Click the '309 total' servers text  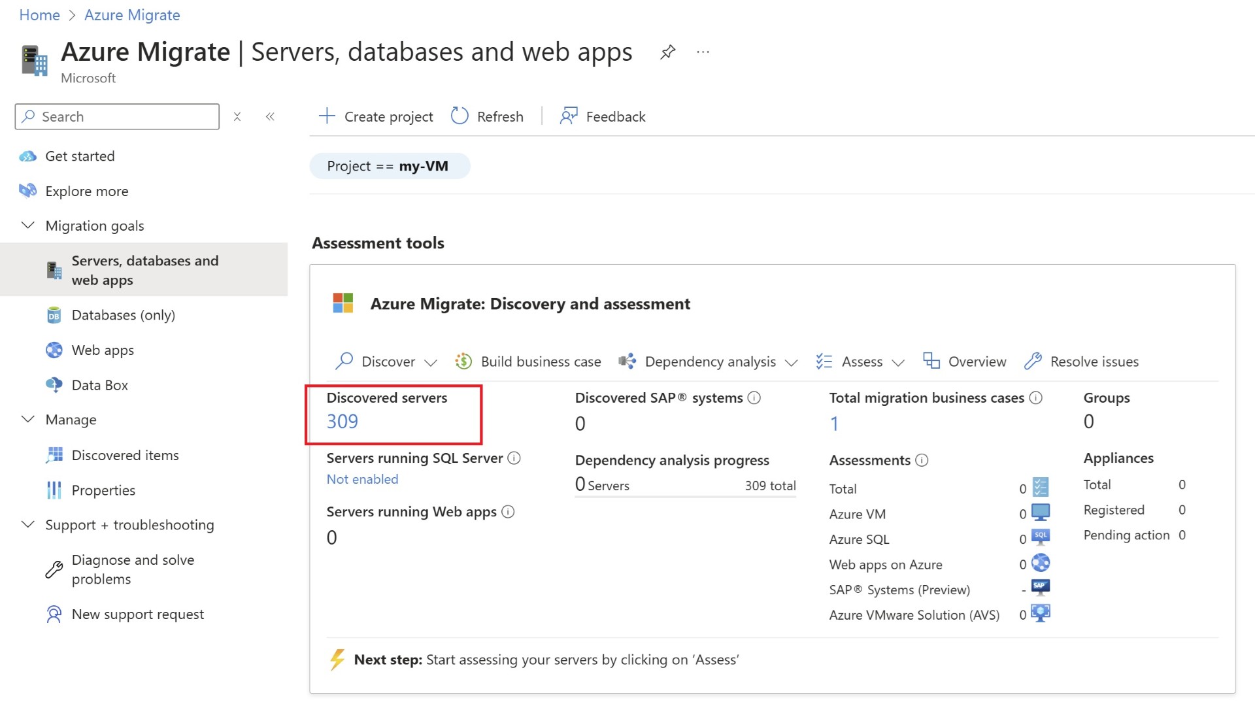tap(771, 486)
